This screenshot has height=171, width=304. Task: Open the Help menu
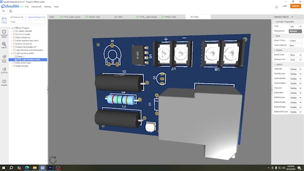(56, 7)
